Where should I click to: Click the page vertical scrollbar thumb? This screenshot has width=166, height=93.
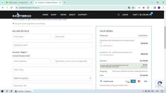tap(165, 37)
